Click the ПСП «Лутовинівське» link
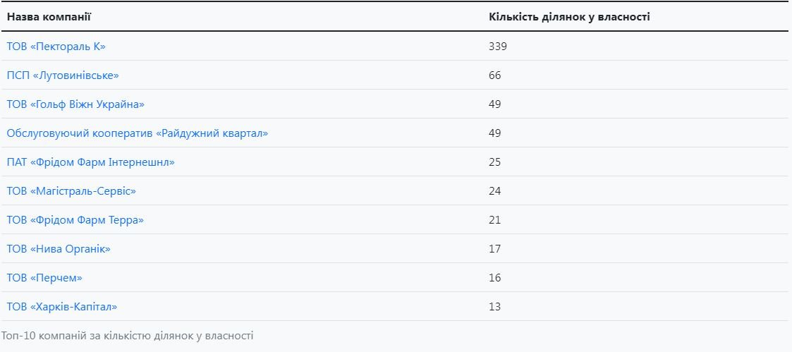Image resolution: width=792 pixels, height=352 pixels. pos(63,75)
